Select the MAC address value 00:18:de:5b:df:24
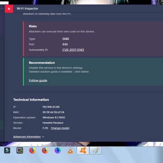This screenshot has height=163, width=163. point(53,112)
